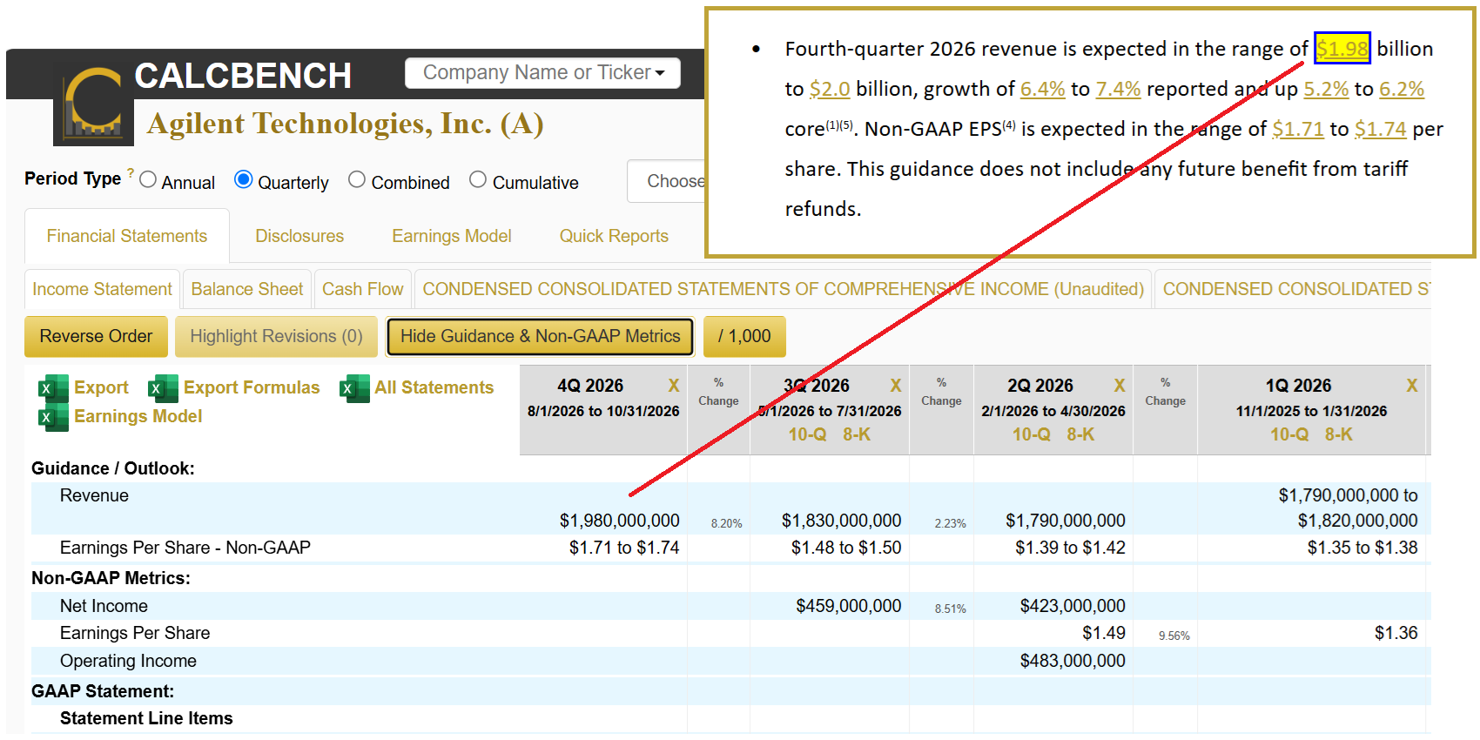Screen dimensions: 1480x740
Task: Select the Combined period type
Action: 357,179
